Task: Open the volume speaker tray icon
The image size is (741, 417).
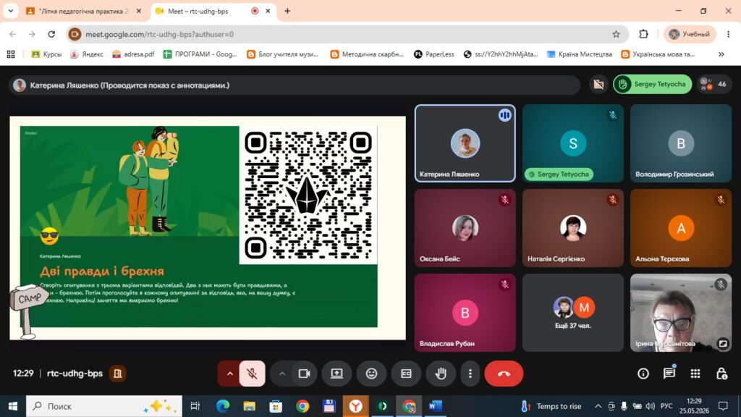Action: [651, 406]
